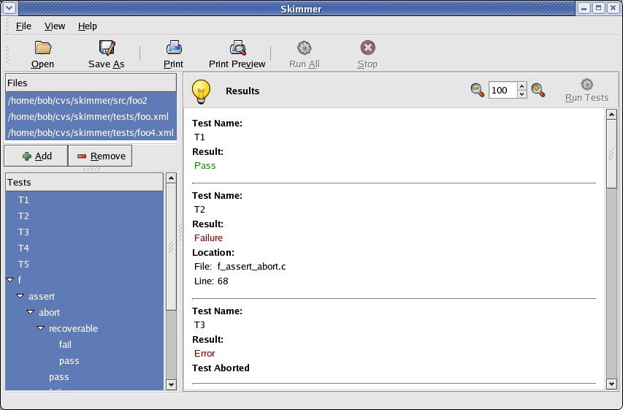Click the Run All gear icon
The image size is (623, 410).
coord(304,48)
